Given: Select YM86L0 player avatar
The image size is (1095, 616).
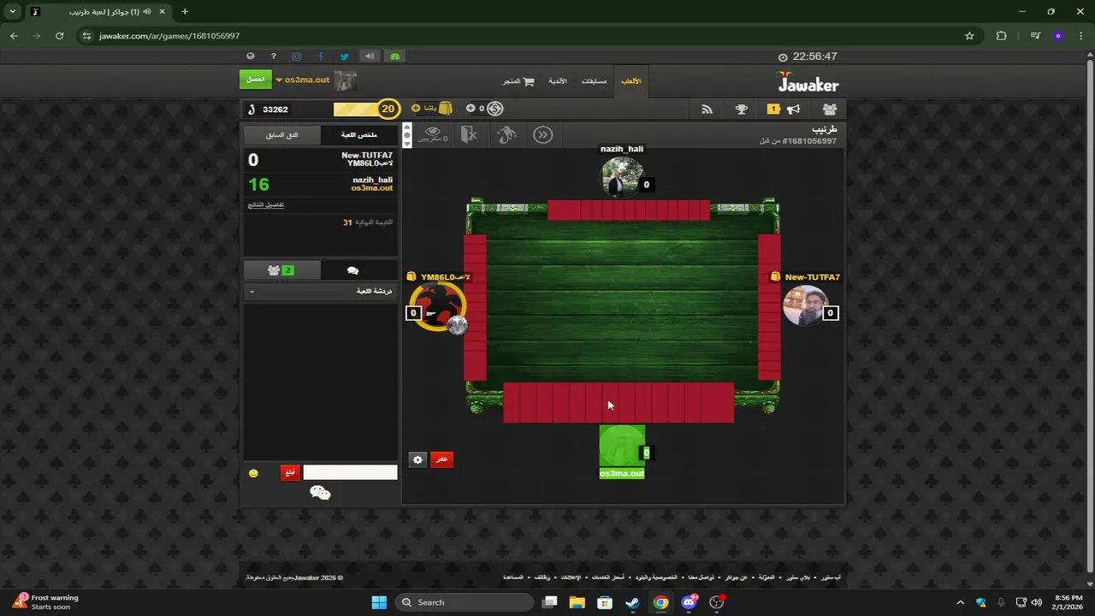Looking at the screenshot, I should click(438, 305).
